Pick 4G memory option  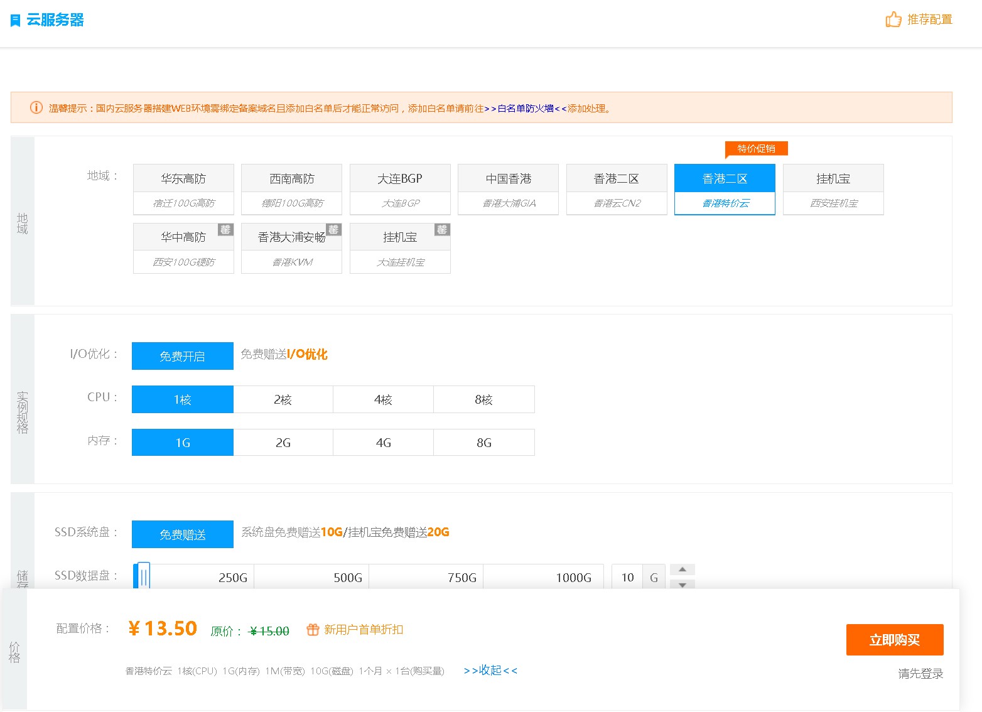(384, 443)
